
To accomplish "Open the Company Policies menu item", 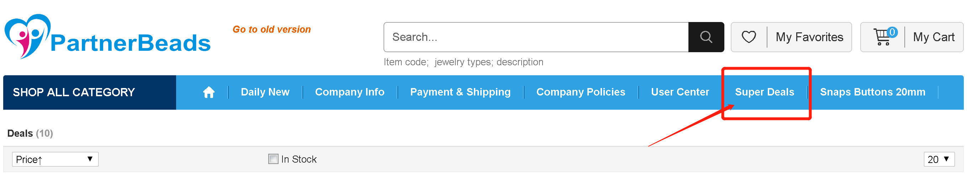I will coord(580,92).
